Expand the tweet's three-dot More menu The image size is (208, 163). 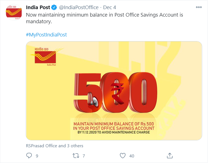click(x=199, y=7)
